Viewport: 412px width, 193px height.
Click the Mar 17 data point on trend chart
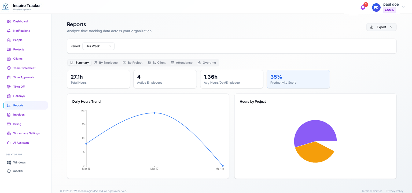click(154, 113)
